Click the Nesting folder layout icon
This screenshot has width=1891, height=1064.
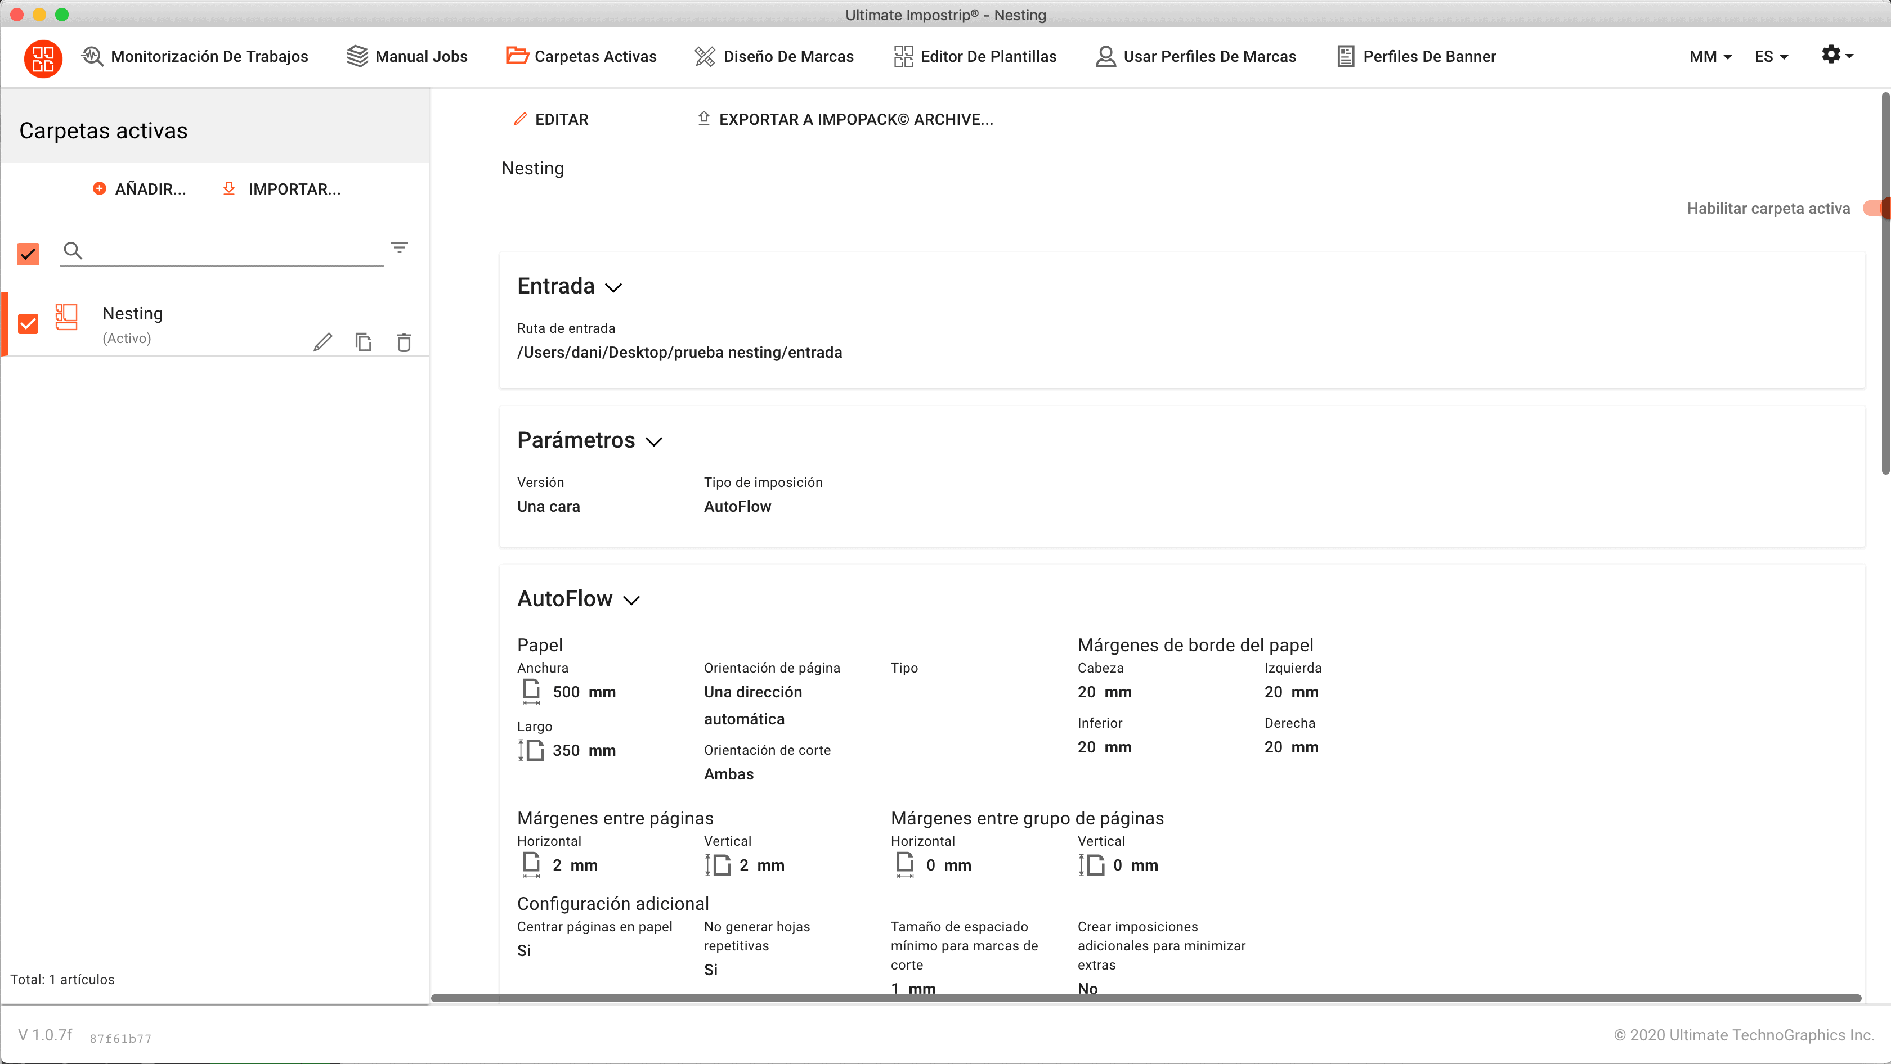[66, 318]
